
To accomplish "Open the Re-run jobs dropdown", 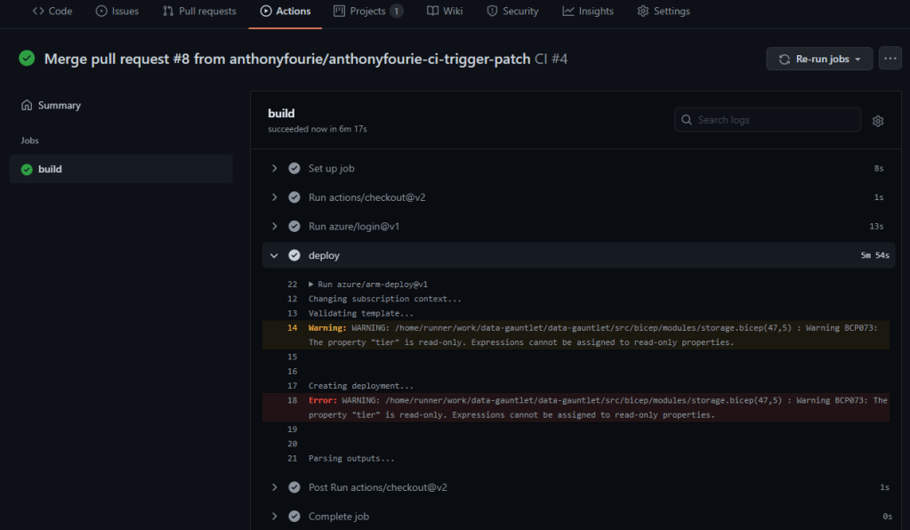I will (819, 59).
